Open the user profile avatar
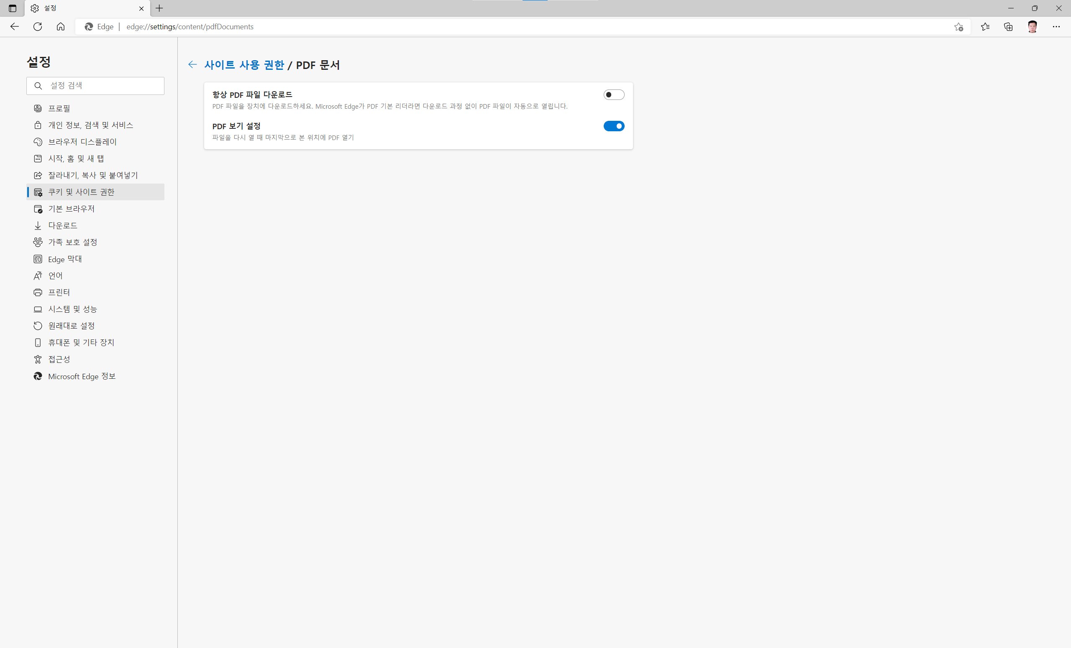This screenshot has width=1071, height=648. coord(1033,27)
